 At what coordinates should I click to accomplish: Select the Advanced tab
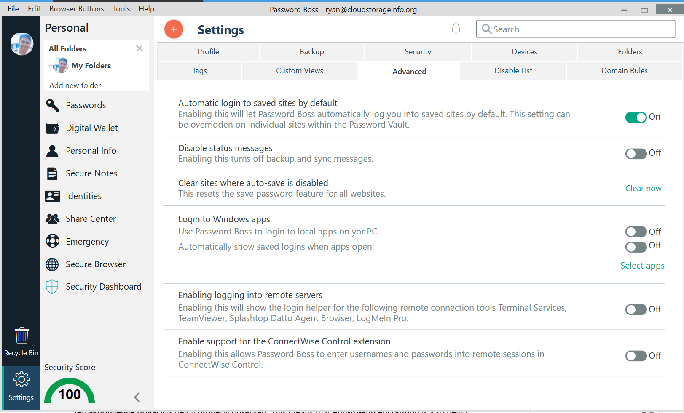pos(409,71)
